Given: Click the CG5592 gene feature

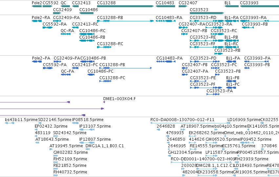Looking at the screenshot, I should pyautogui.click(x=48, y=6).
